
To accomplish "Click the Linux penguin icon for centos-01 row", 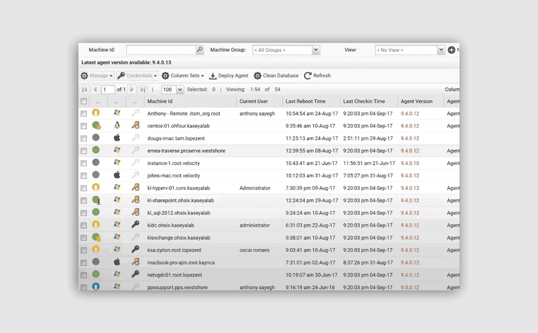I will (x=117, y=125).
